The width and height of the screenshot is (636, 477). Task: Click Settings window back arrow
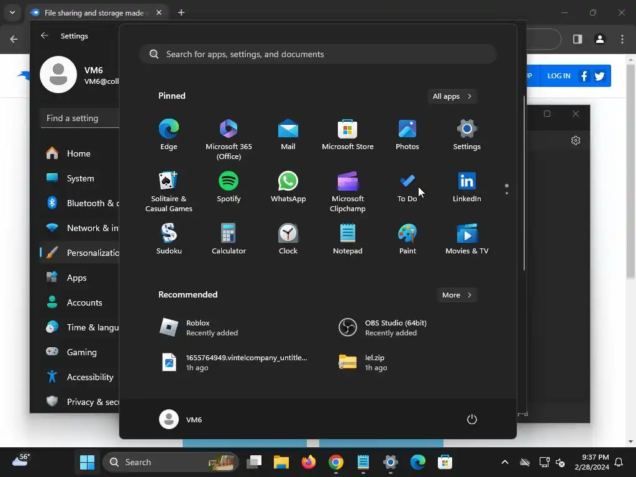[44, 35]
